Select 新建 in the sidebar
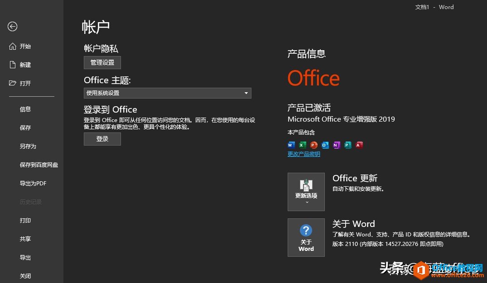Image resolution: width=487 pixels, height=283 pixels. (25, 65)
